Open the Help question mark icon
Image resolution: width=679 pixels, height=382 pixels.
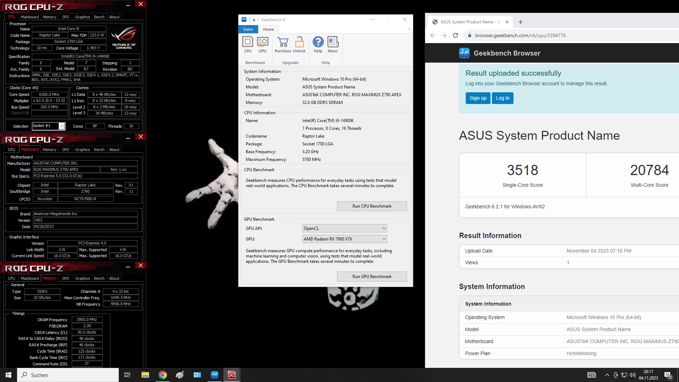pyautogui.click(x=318, y=42)
